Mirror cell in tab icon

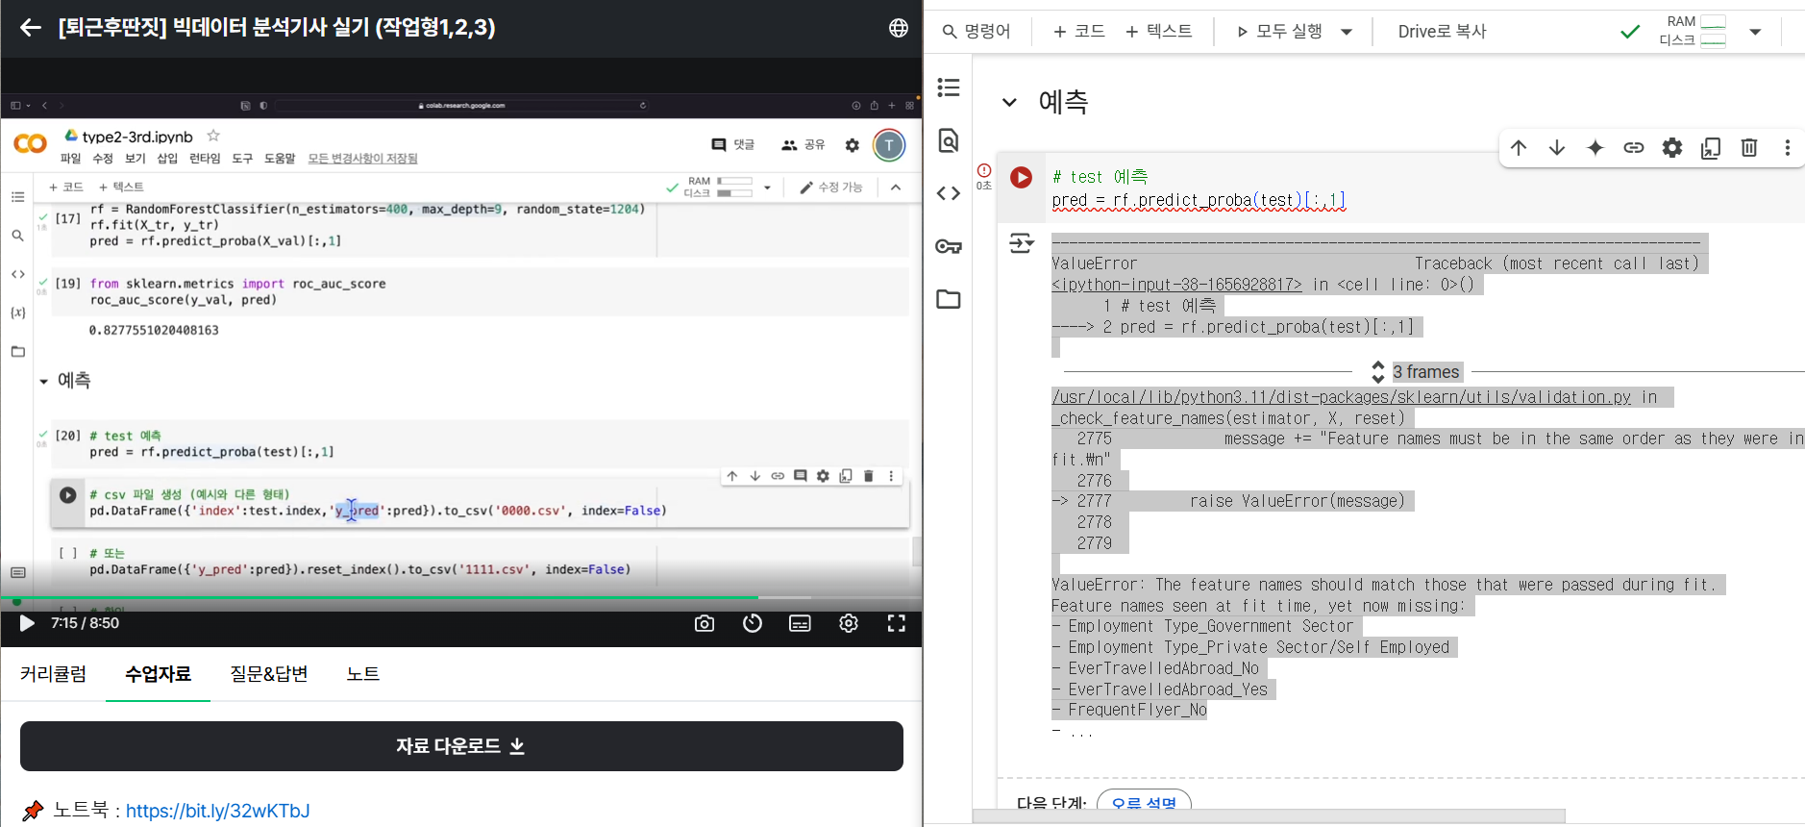[1711, 148]
